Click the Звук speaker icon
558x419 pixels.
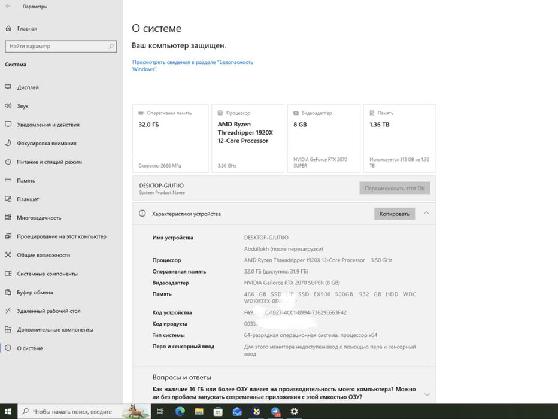(8, 105)
